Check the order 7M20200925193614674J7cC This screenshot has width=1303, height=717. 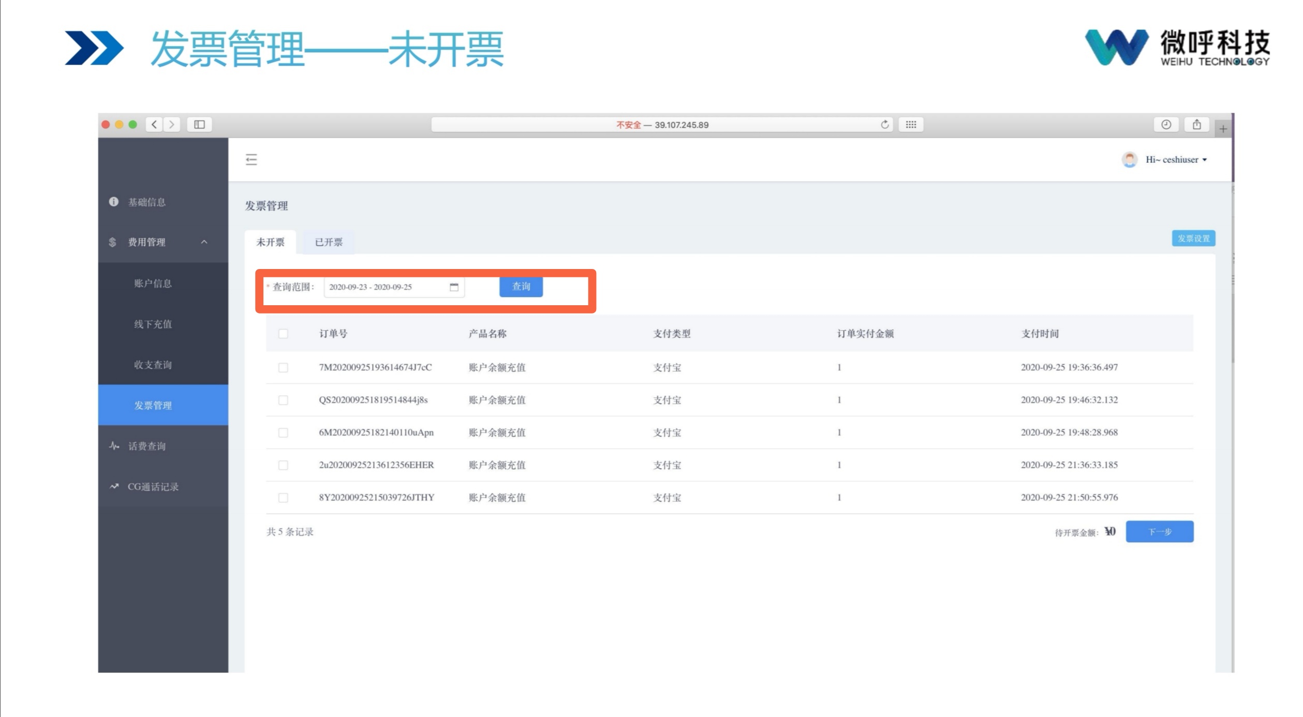tap(283, 367)
